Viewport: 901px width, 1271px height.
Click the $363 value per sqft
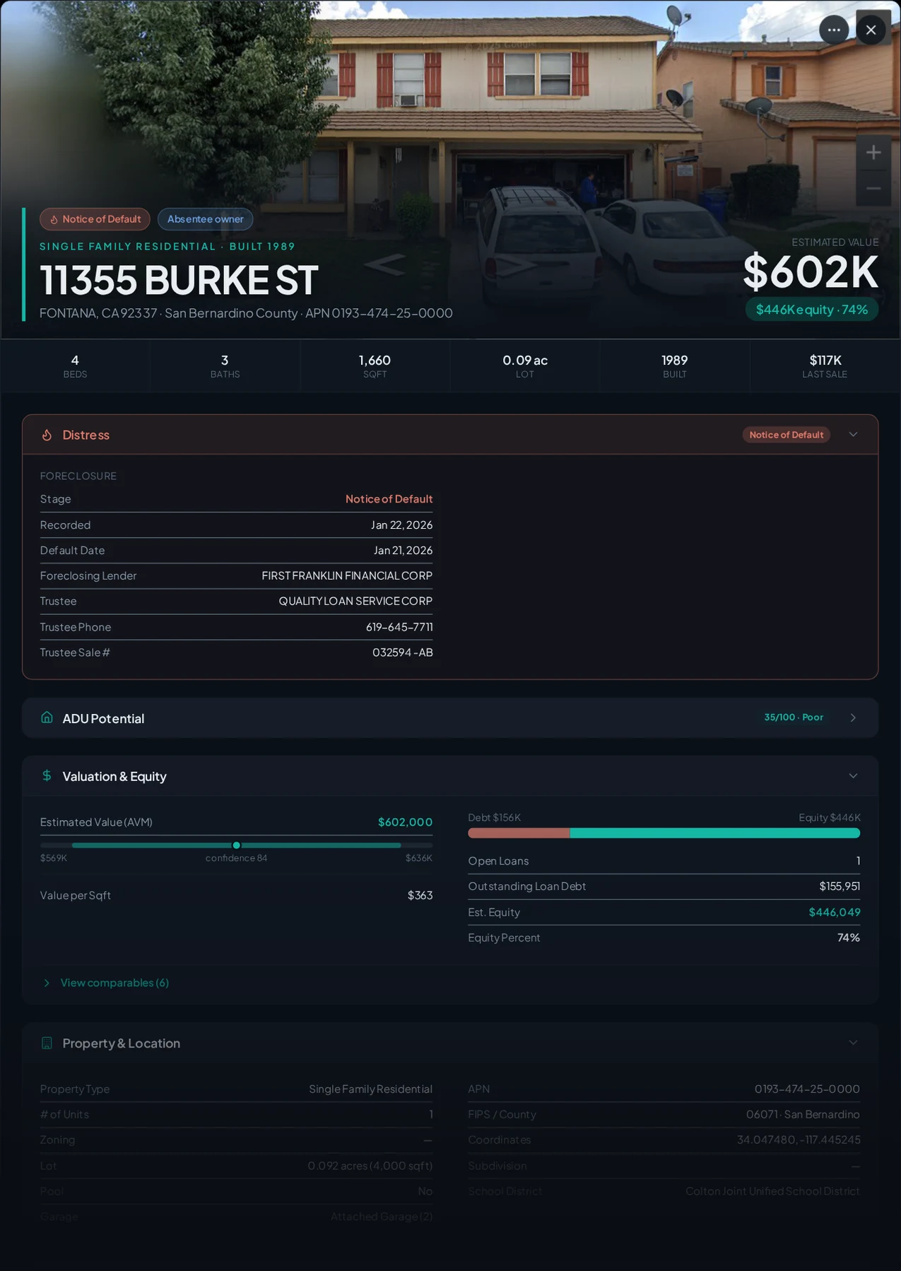pos(420,896)
